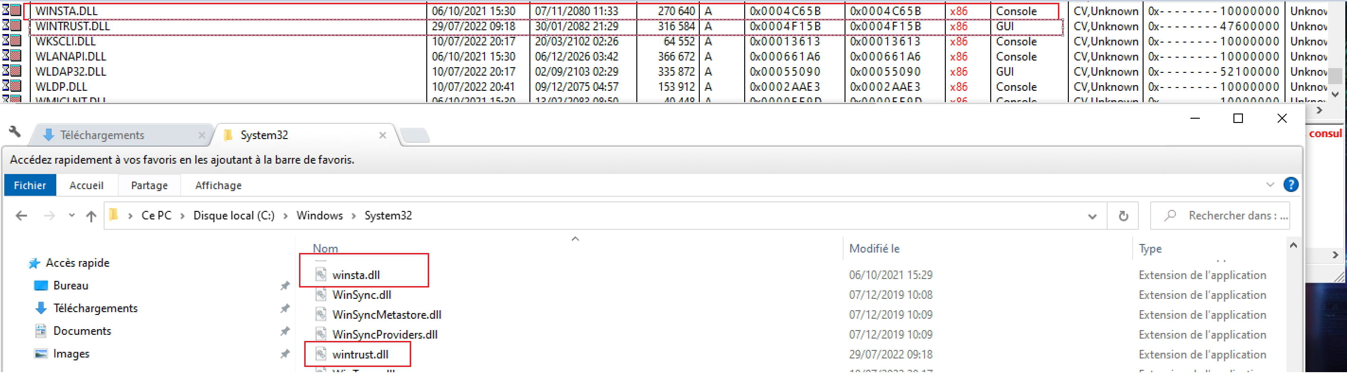The width and height of the screenshot is (1347, 375).
Task: Expand the chevron after Windows breadcrumb
Action: click(x=353, y=216)
